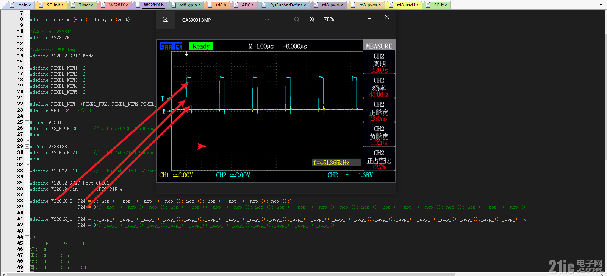Click line 8 'Delay_ms(wait)' macro text
This screenshot has width=607, height=276.
coord(69,20)
